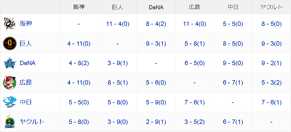Click DeNA vs ヤクルト record 9 - 2(1)

(x=271, y=63)
